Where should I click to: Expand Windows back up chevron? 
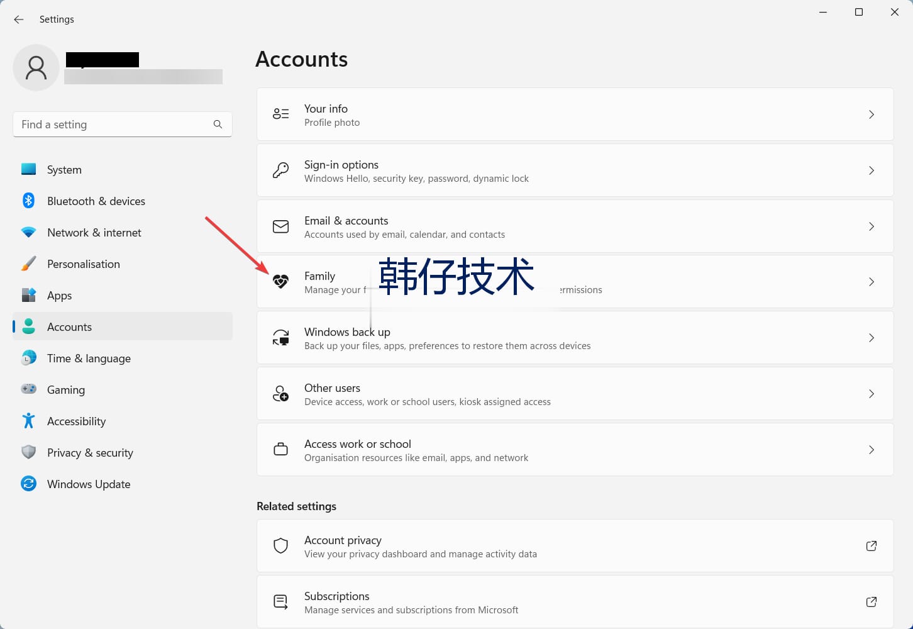pyautogui.click(x=871, y=338)
